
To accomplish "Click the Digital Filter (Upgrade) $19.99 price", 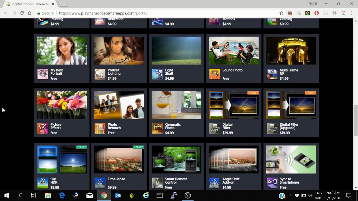I will tap(285, 133).
